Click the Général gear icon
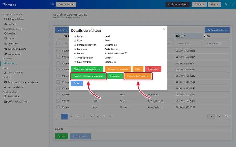The height and width of the screenshot is (147, 236). click(6, 33)
